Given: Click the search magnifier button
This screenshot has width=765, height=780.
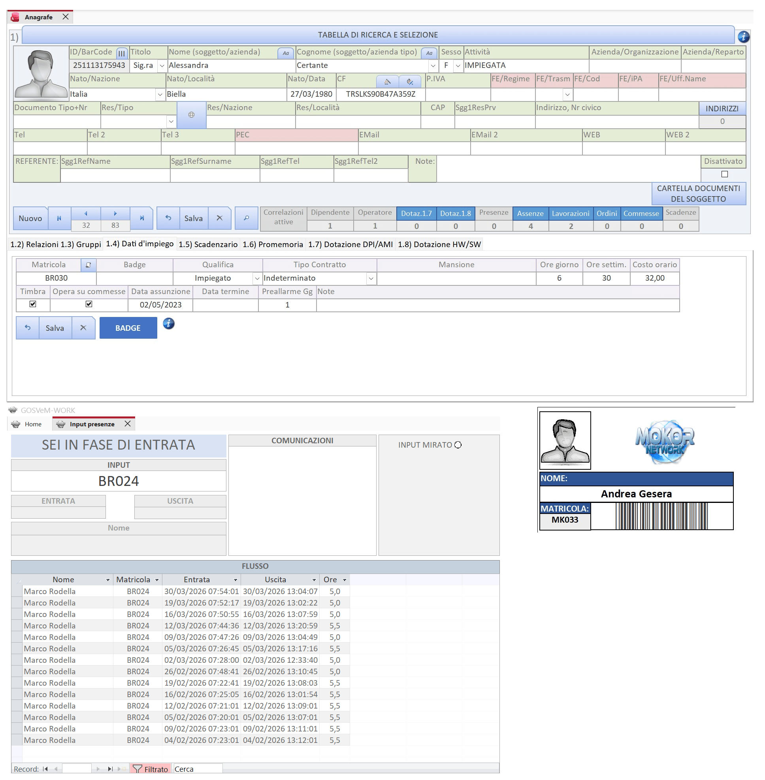Looking at the screenshot, I should tap(246, 218).
